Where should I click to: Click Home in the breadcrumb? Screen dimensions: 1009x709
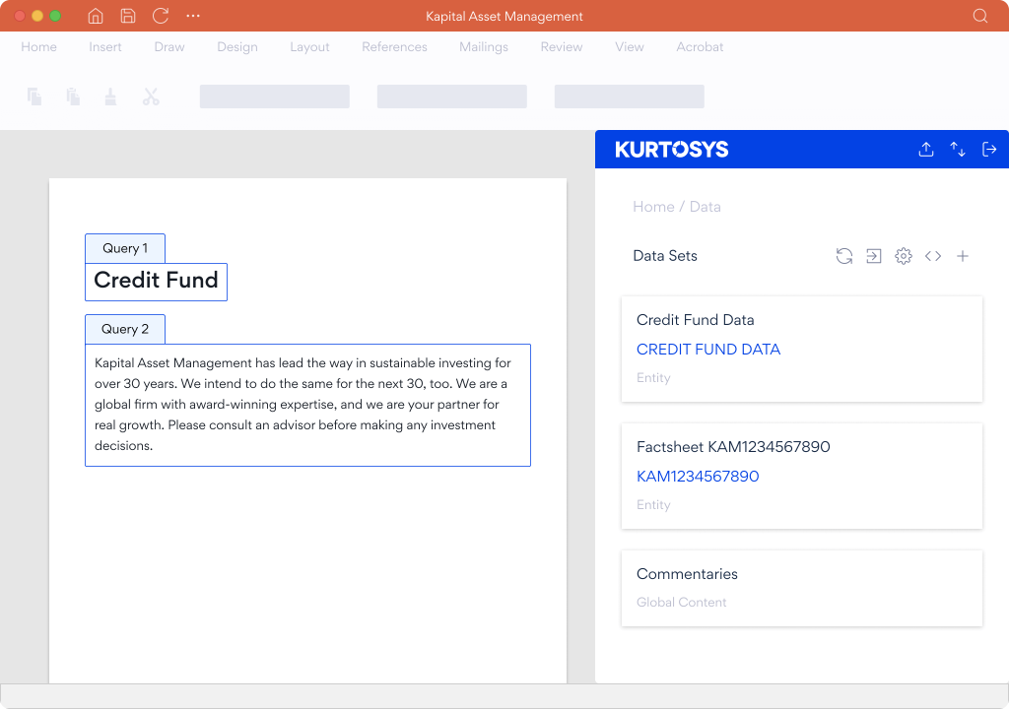click(x=653, y=207)
